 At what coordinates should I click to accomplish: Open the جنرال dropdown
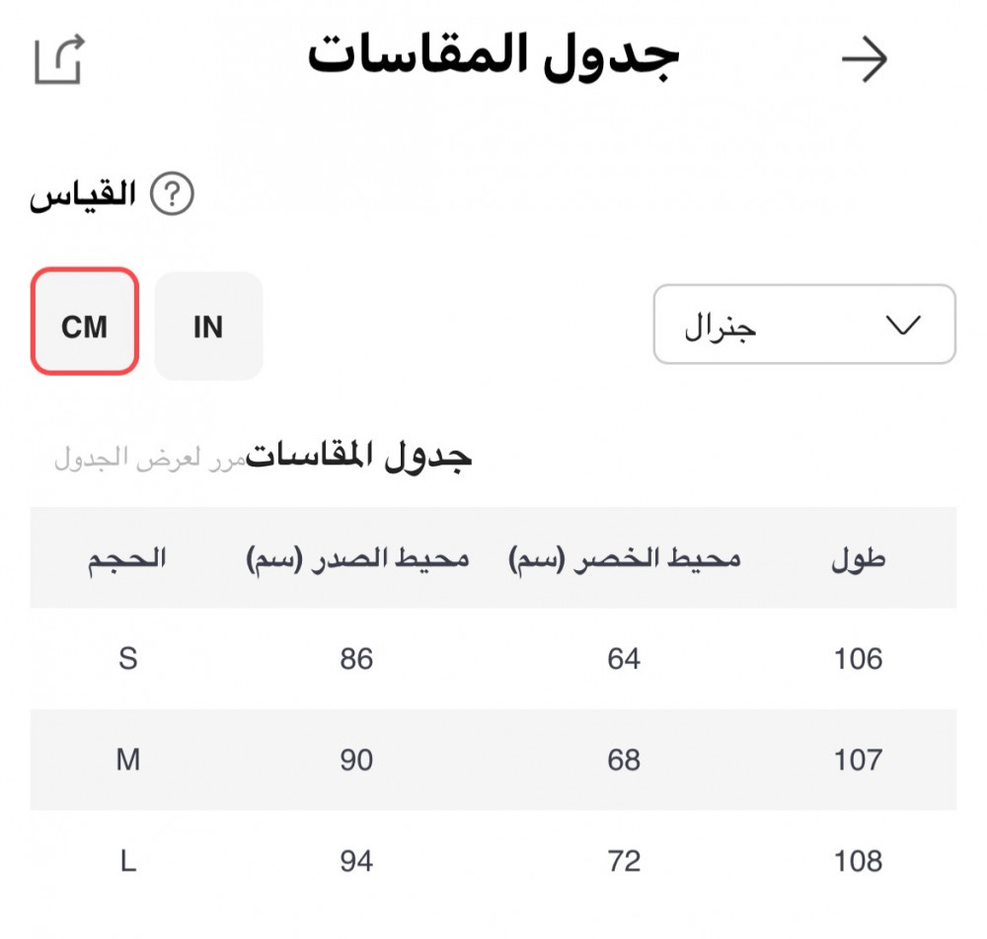pos(803,325)
